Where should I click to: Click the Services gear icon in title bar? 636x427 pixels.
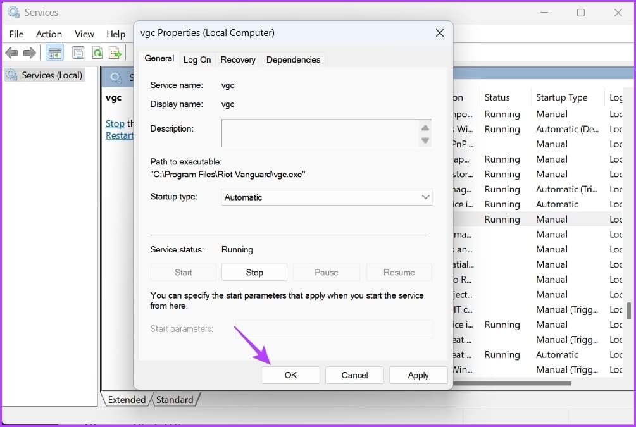(14, 13)
